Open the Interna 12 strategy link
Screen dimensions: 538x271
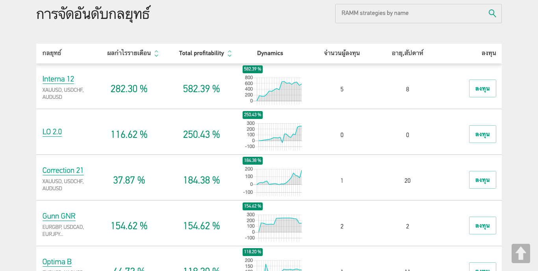coord(58,79)
